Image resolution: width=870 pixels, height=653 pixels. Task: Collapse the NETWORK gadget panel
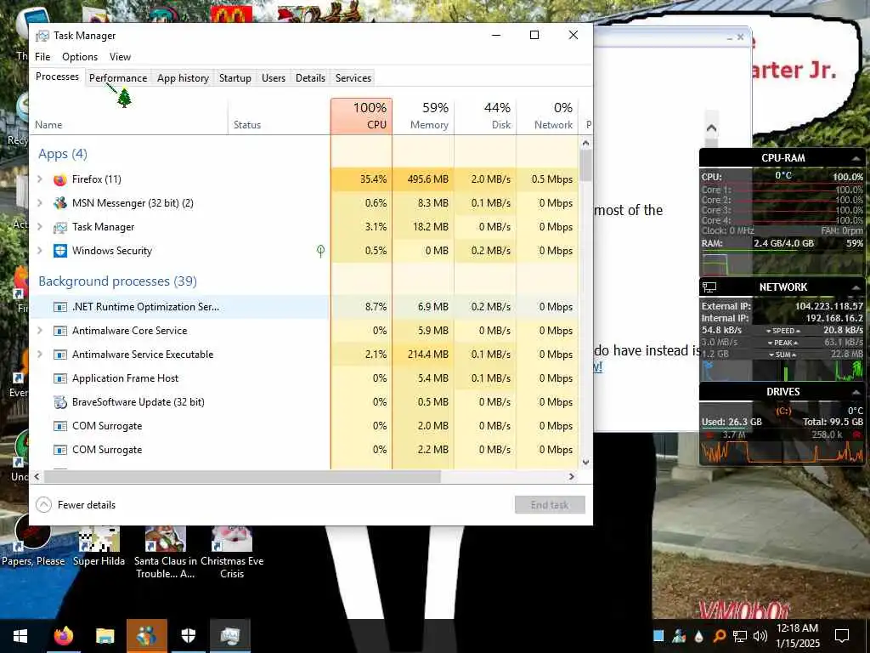coord(856,287)
